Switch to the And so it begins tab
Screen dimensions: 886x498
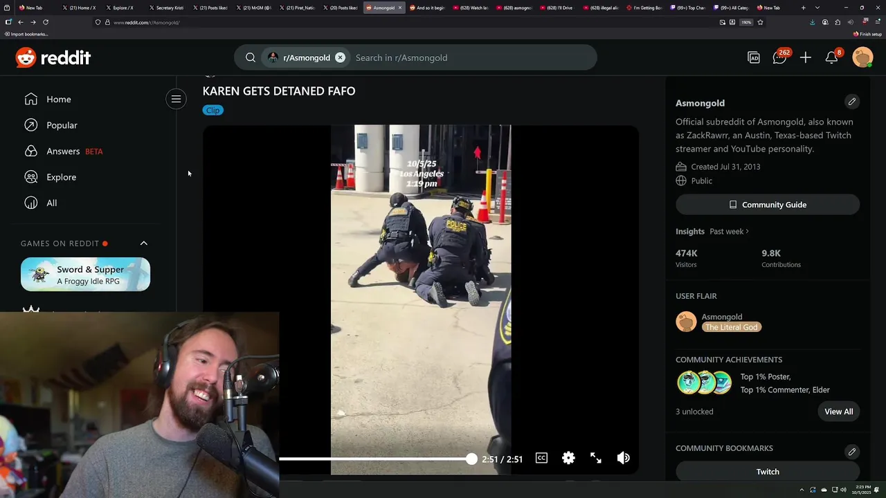pyautogui.click(x=426, y=8)
